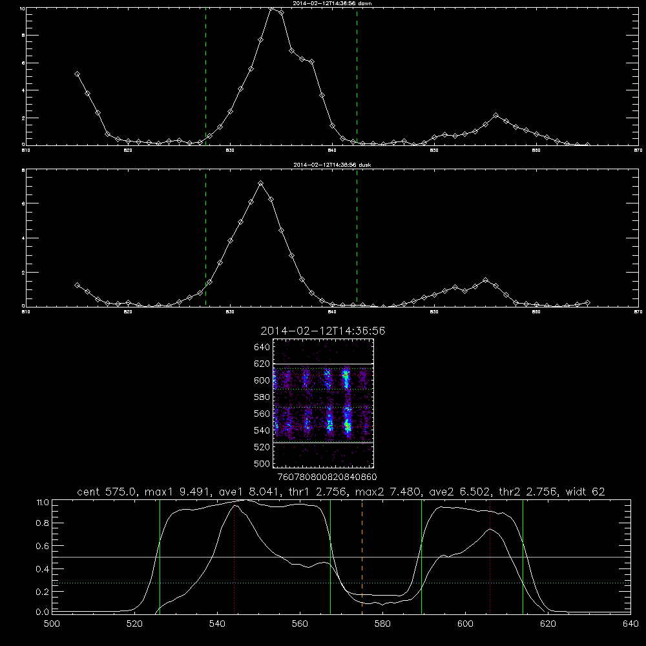Click the green vertical line just right of orange dashed line
This screenshot has width=646, height=646.
pos(421,556)
